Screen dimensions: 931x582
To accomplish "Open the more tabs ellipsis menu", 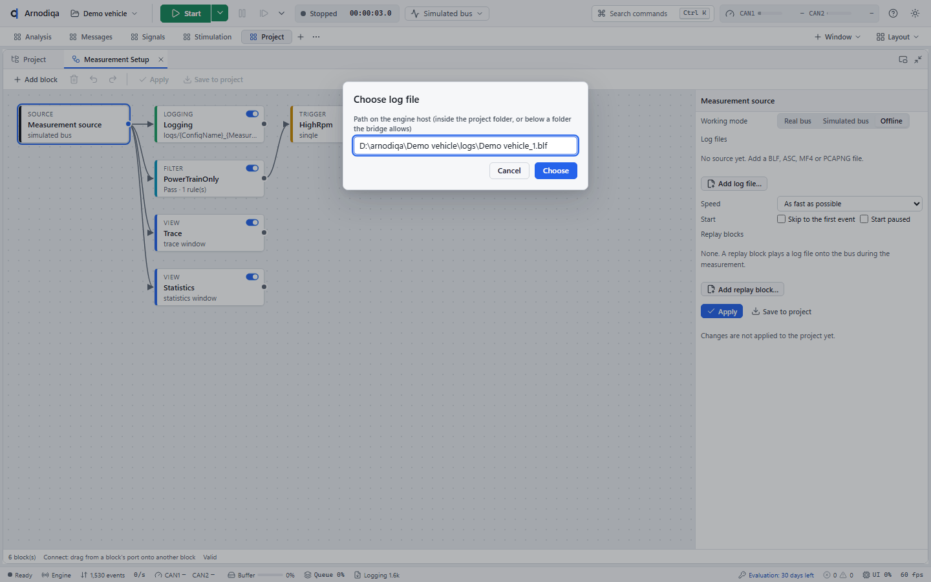I will tap(316, 37).
